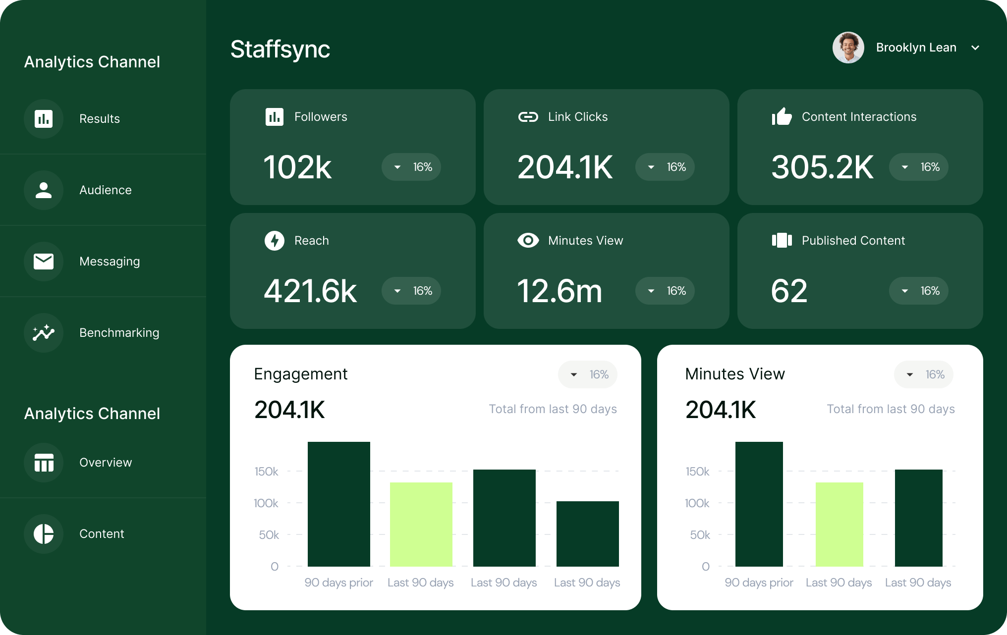Click the Content Interactions thumbs-up icon

pyautogui.click(x=782, y=117)
